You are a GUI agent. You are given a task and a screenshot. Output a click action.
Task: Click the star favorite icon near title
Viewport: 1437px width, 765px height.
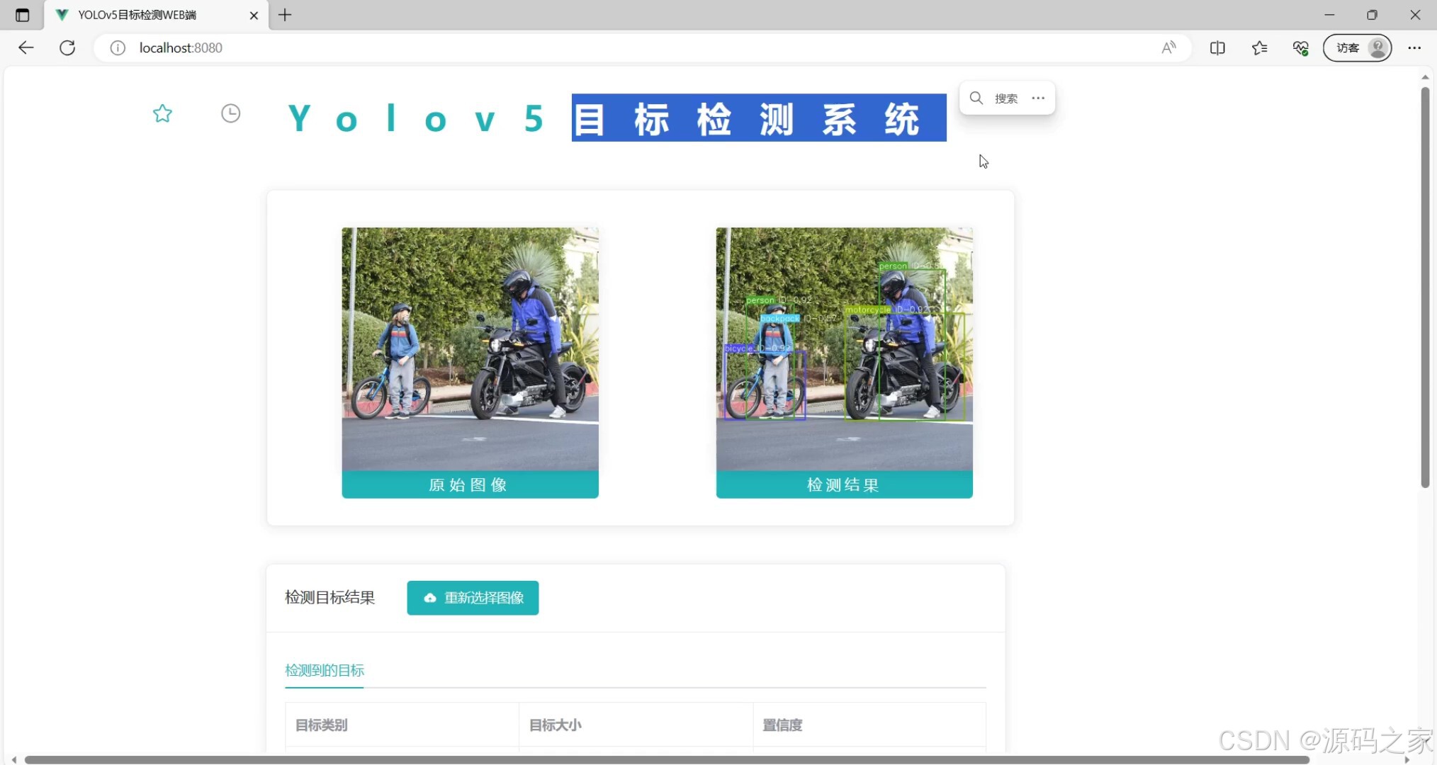point(162,113)
